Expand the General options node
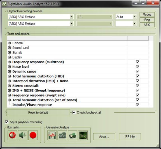The width and height of the screenshot is (161, 149). click(9, 43)
